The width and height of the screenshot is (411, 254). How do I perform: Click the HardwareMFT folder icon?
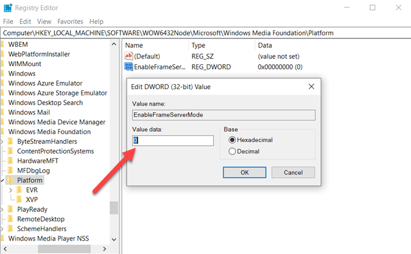pos(11,161)
